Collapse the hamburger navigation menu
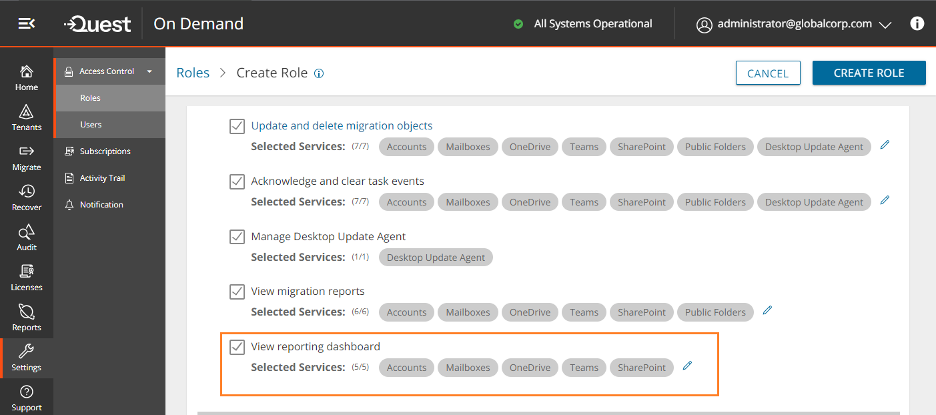The width and height of the screenshot is (936, 415). tap(27, 24)
